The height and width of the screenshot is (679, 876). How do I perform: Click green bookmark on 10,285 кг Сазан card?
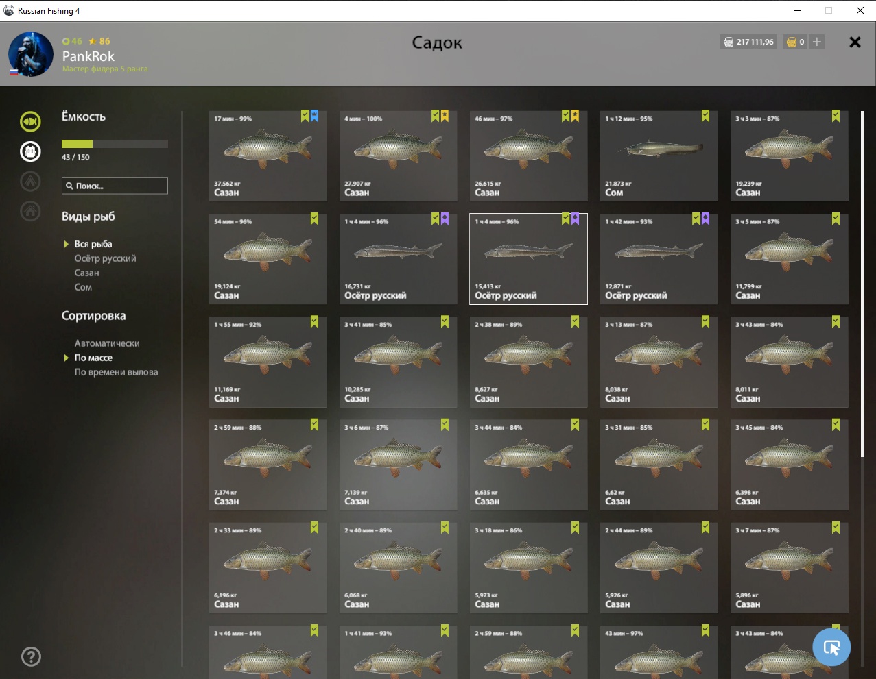[445, 322]
